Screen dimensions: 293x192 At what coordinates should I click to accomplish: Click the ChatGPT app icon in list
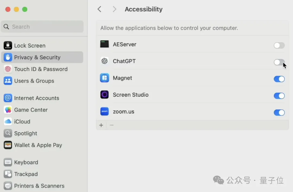point(104,61)
